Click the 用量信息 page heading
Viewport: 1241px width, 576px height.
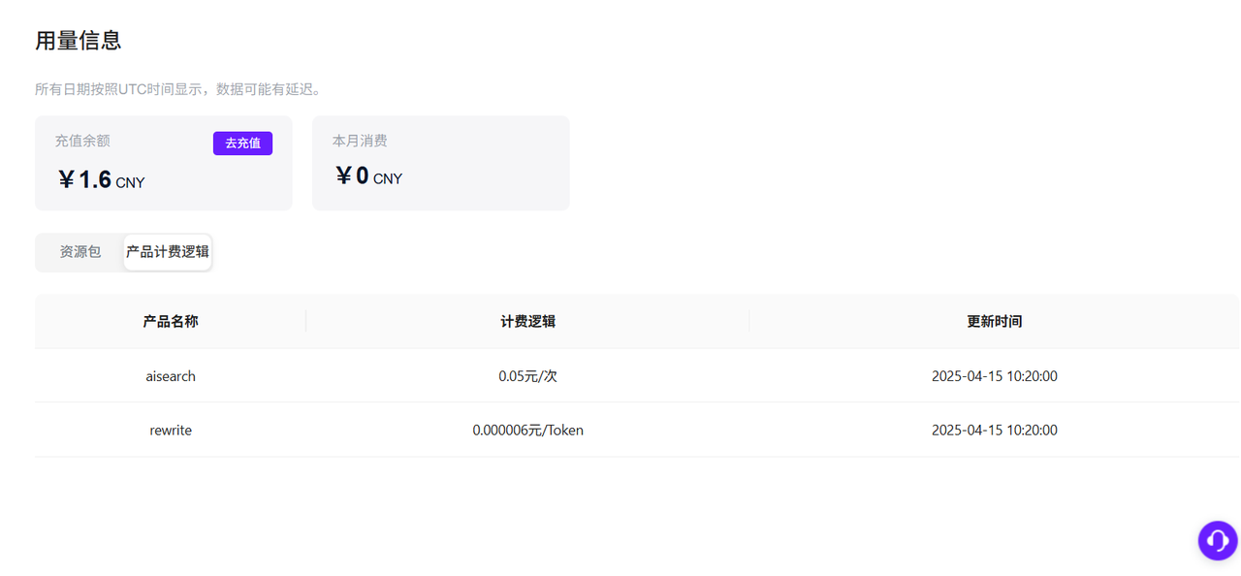[x=78, y=41]
